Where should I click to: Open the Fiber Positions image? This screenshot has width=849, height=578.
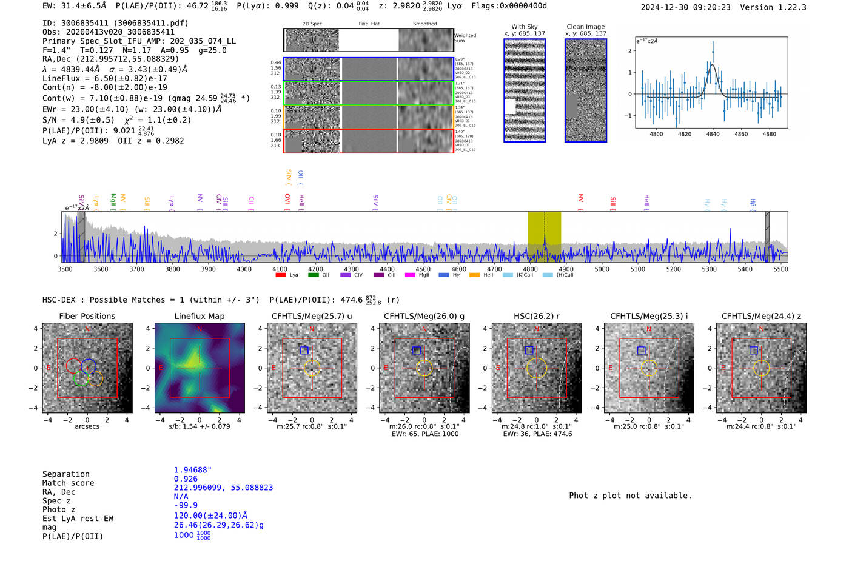click(87, 368)
